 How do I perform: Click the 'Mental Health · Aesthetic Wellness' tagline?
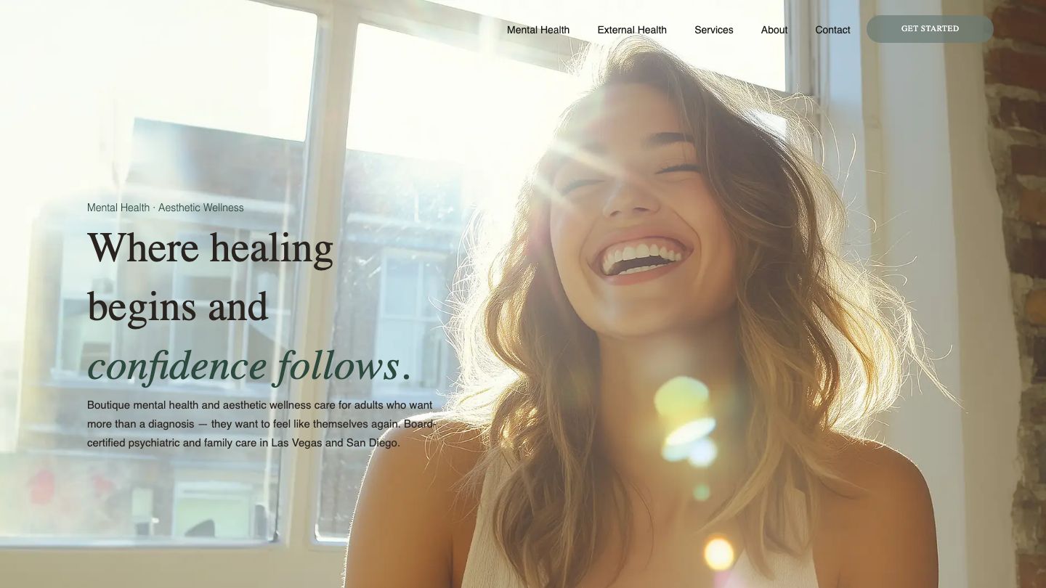[x=166, y=208]
